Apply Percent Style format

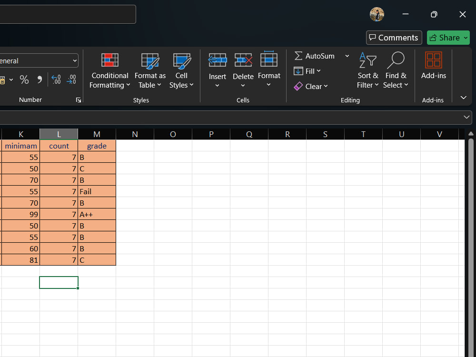pyautogui.click(x=24, y=79)
